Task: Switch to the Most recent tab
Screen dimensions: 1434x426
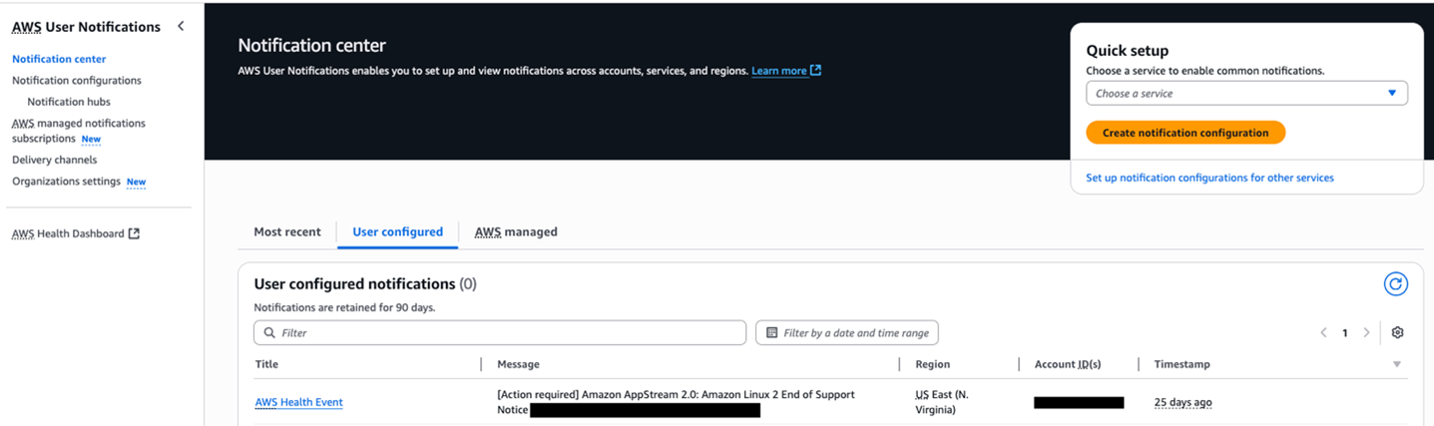Action: point(287,231)
